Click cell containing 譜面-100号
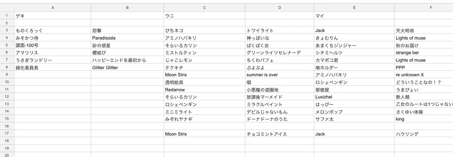Image resolution: width=453 pixels, height=157 pixels. [x=52, y=45]
